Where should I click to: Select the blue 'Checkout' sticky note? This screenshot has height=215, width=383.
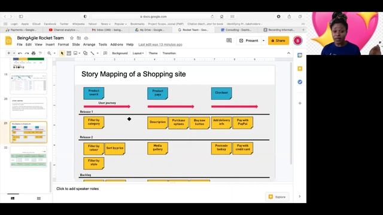(x=221, y=93)
